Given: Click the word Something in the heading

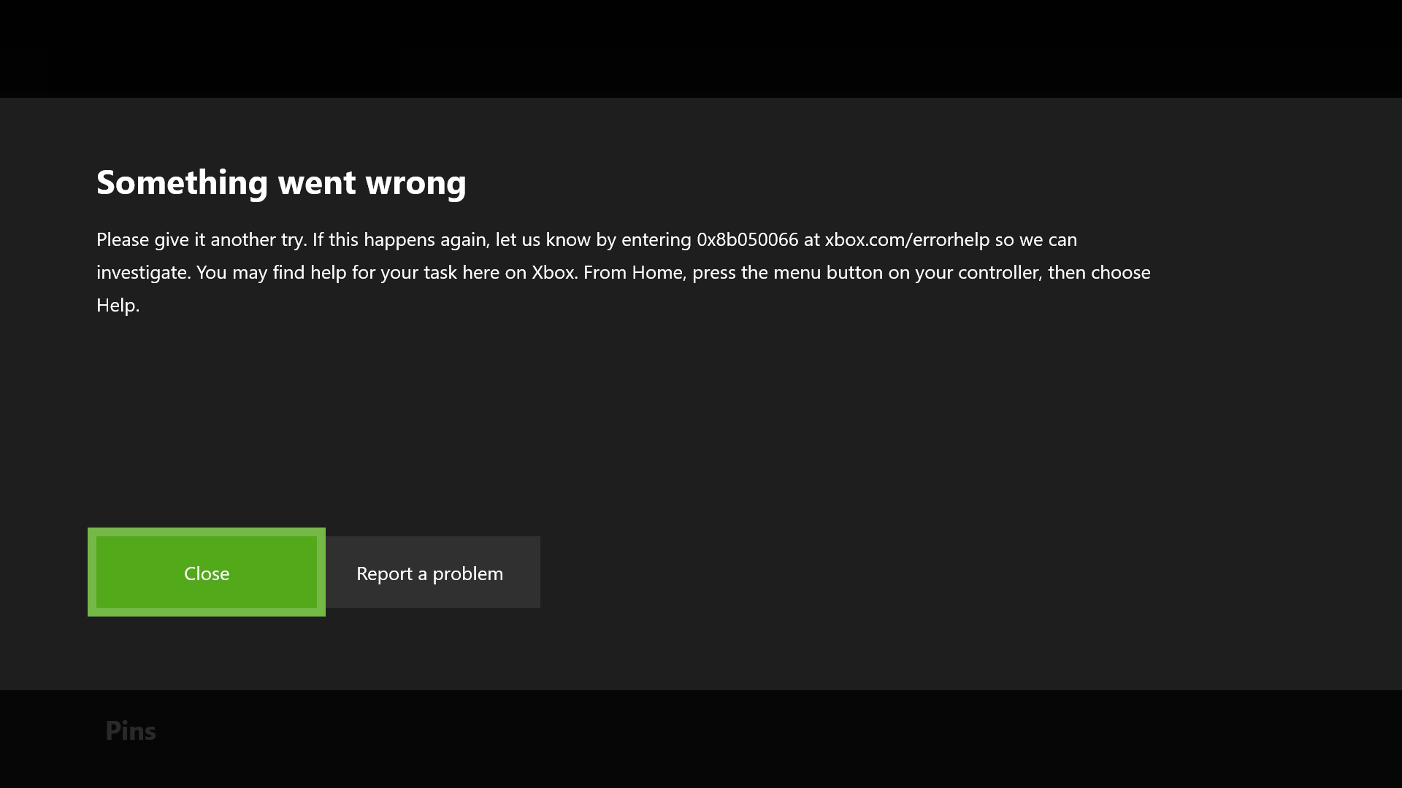Looking at the screenshot, I should (x=182, y=182).
